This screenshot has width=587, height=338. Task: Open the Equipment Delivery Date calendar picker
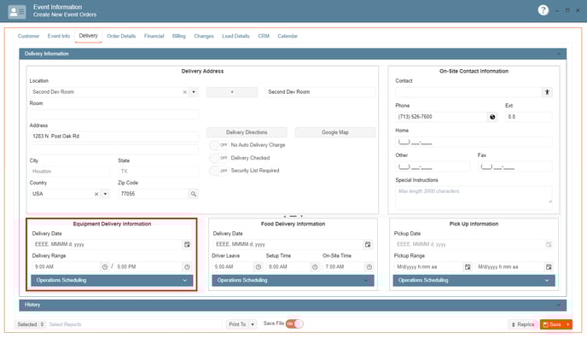click(187, 244)
